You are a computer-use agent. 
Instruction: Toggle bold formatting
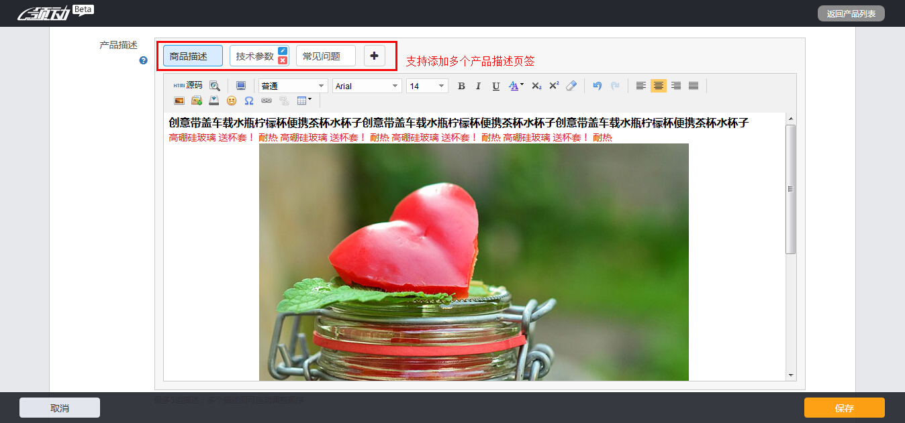(461, 86)
